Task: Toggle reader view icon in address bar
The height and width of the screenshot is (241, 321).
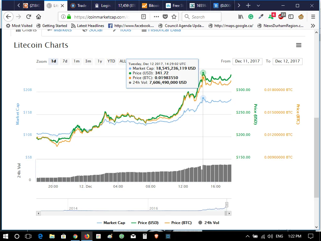Action: pyautogui.click(x=144, y=17)
